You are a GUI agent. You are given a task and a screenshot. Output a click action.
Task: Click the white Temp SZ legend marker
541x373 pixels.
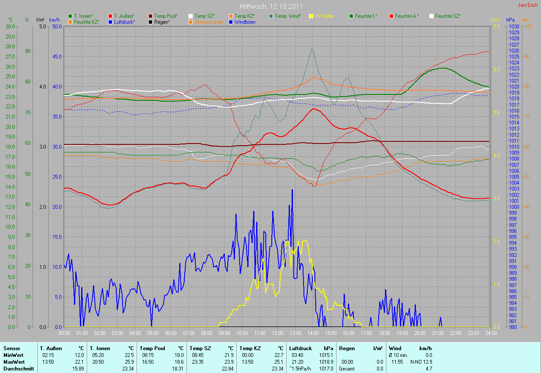pyautogui.click(x=191, y=16)
